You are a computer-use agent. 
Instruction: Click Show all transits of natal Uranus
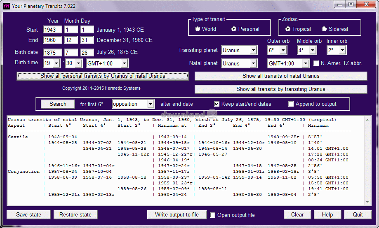coord(281,76)
